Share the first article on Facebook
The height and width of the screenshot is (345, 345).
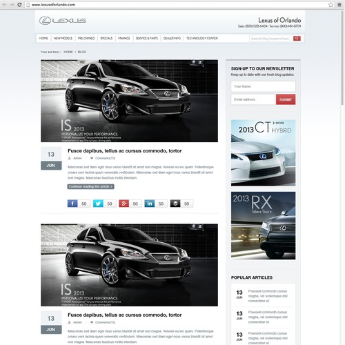pos(72,204)
